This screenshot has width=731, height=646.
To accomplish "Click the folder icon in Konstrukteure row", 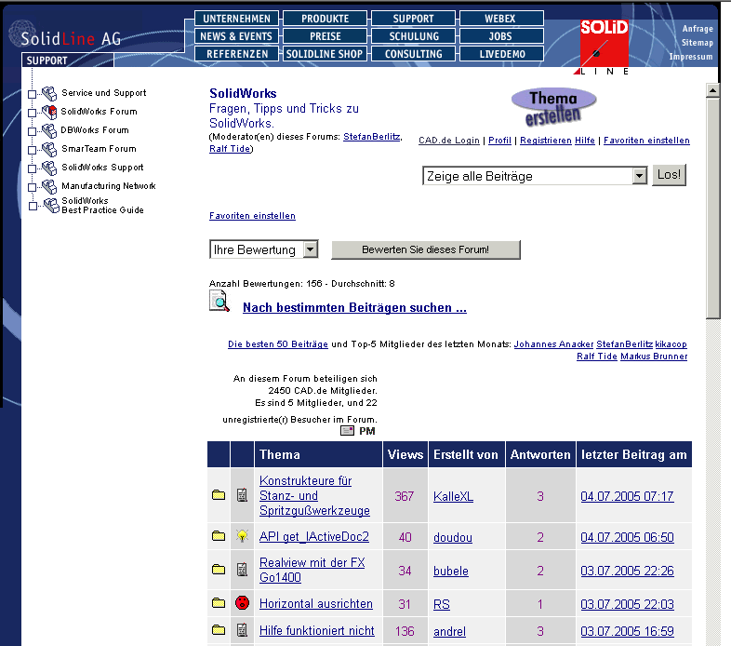I will [219, 495].
